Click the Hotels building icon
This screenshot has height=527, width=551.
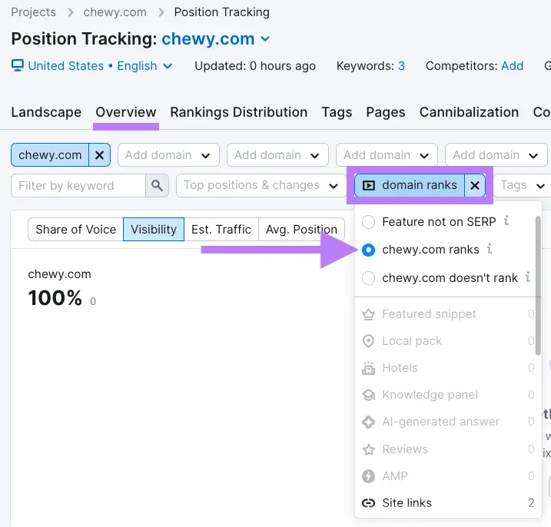368,368
